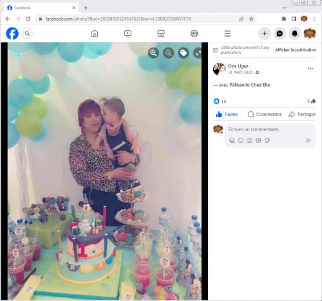The width and height of the screenshot is (322, 301).
Task: Send the comment with arrow icon
Action: pos(308,140)
